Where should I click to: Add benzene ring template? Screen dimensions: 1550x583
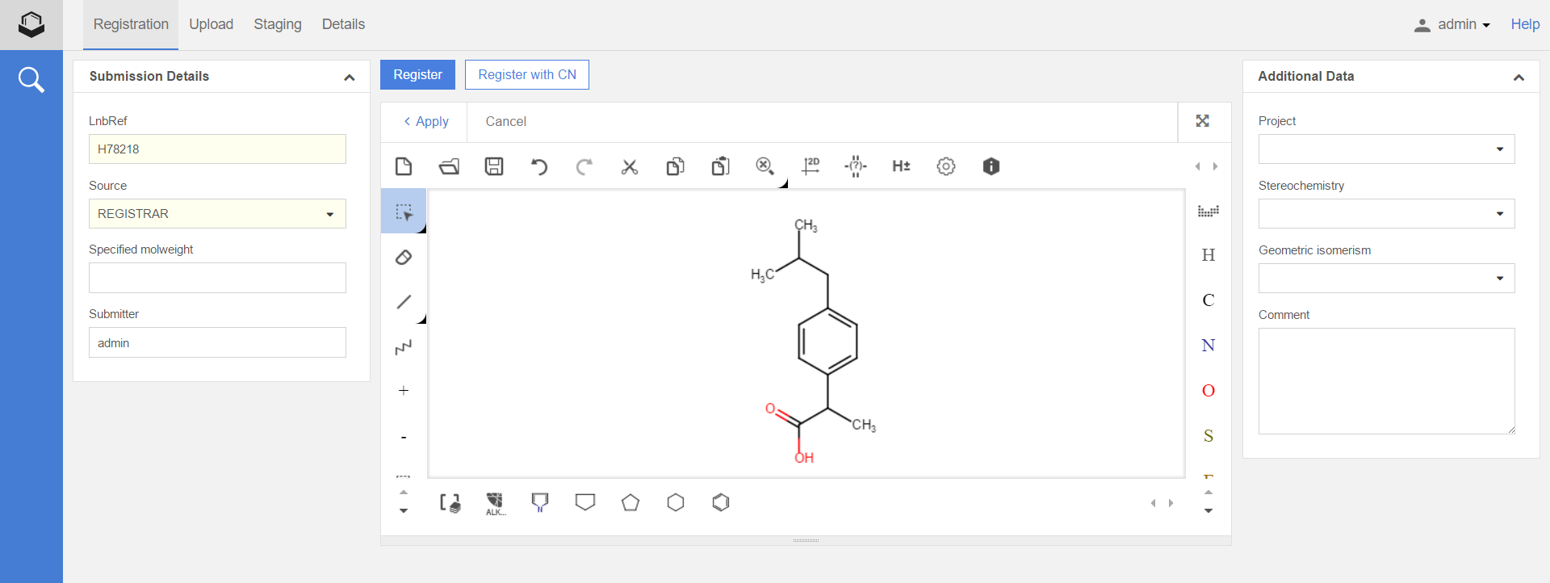pos(721,502)
